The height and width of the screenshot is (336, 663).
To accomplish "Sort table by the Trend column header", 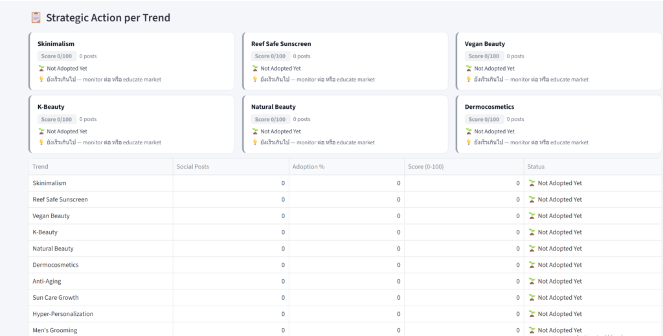I will 40,166.
